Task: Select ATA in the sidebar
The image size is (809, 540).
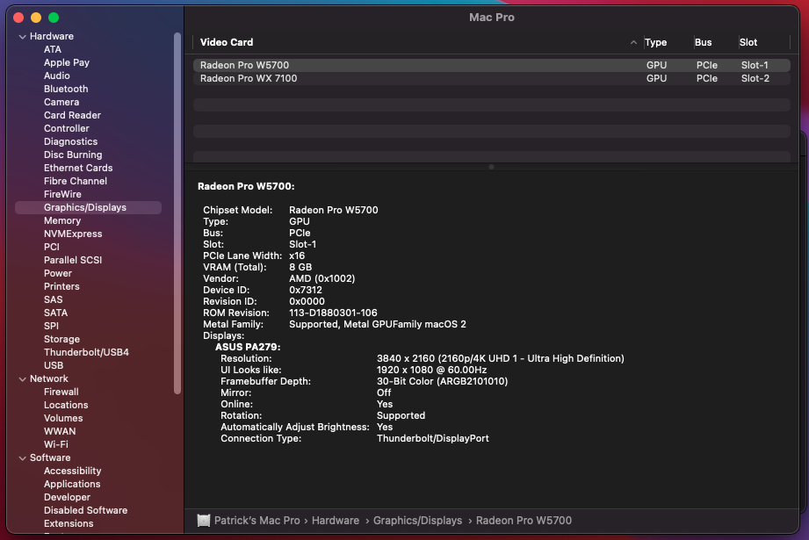Action: (x=53, y=49)
